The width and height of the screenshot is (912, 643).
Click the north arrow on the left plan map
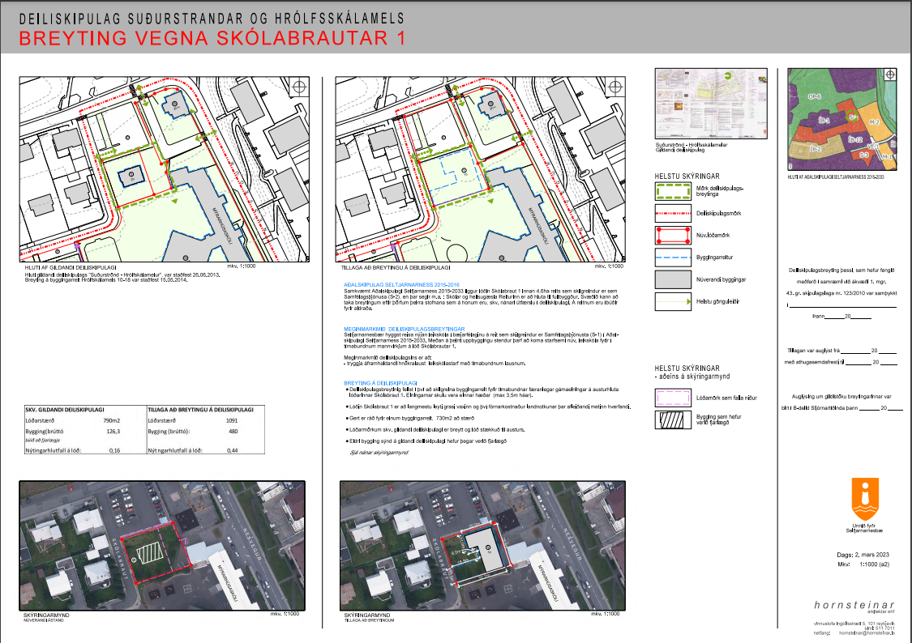(x=300, y=87)
